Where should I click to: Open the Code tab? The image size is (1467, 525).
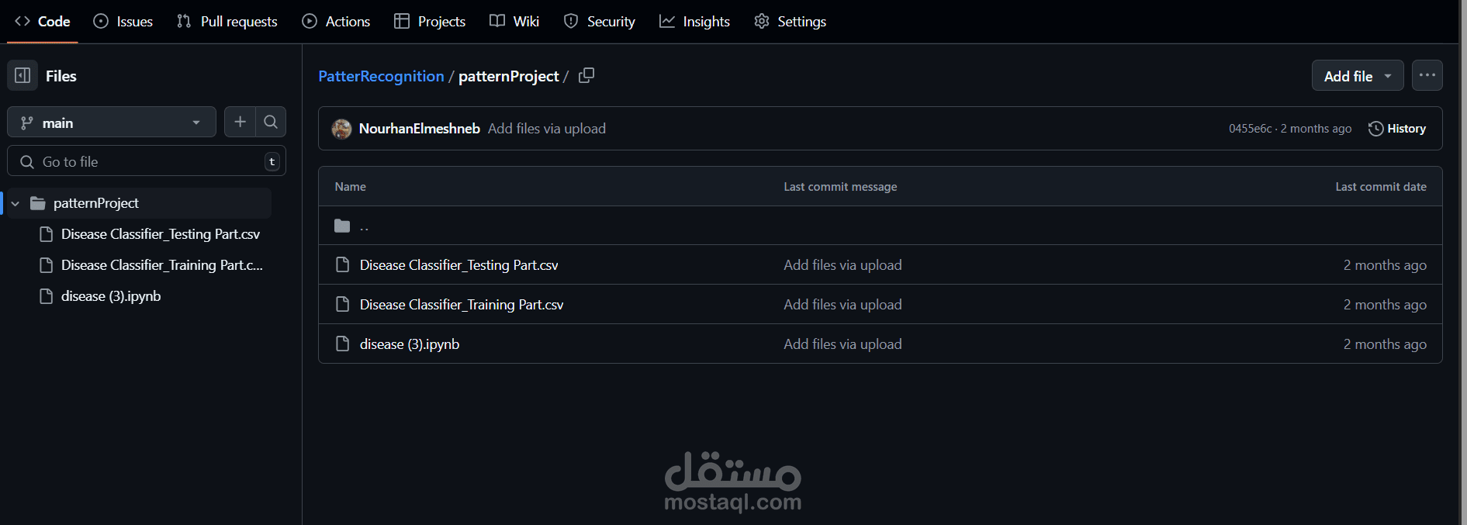pos(43,22)
